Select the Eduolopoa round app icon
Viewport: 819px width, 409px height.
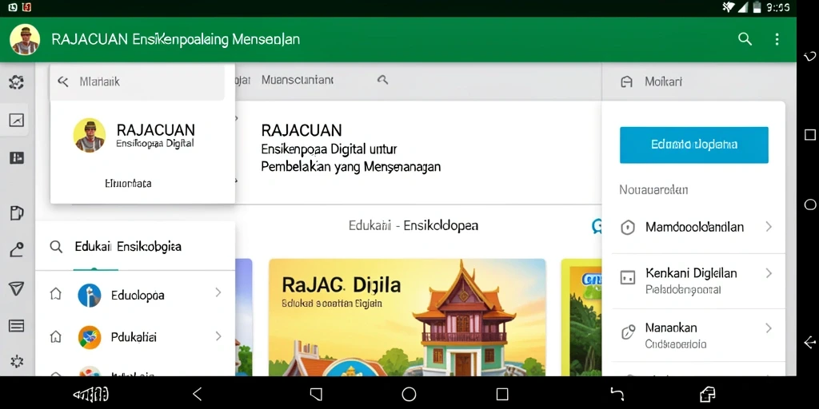[90, 296]
